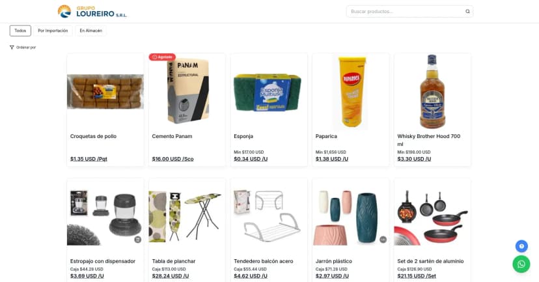Click the image counter badge on Estropajo

click(x=137, y=240)
